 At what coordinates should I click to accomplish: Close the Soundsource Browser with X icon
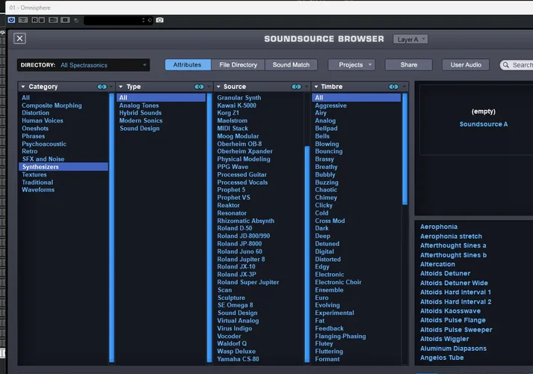pyautogui.click(x=19, y=39)
